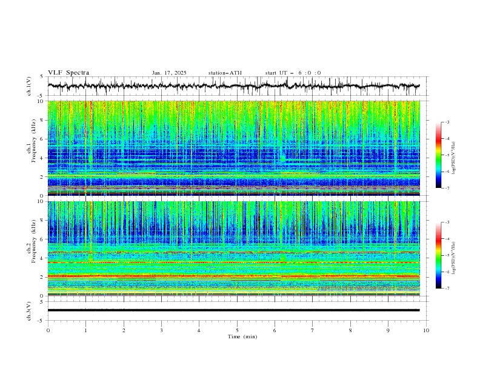480x371 pixels.
Task: Click the ch.1 voltage waveform trace
Action: (233, 86)
